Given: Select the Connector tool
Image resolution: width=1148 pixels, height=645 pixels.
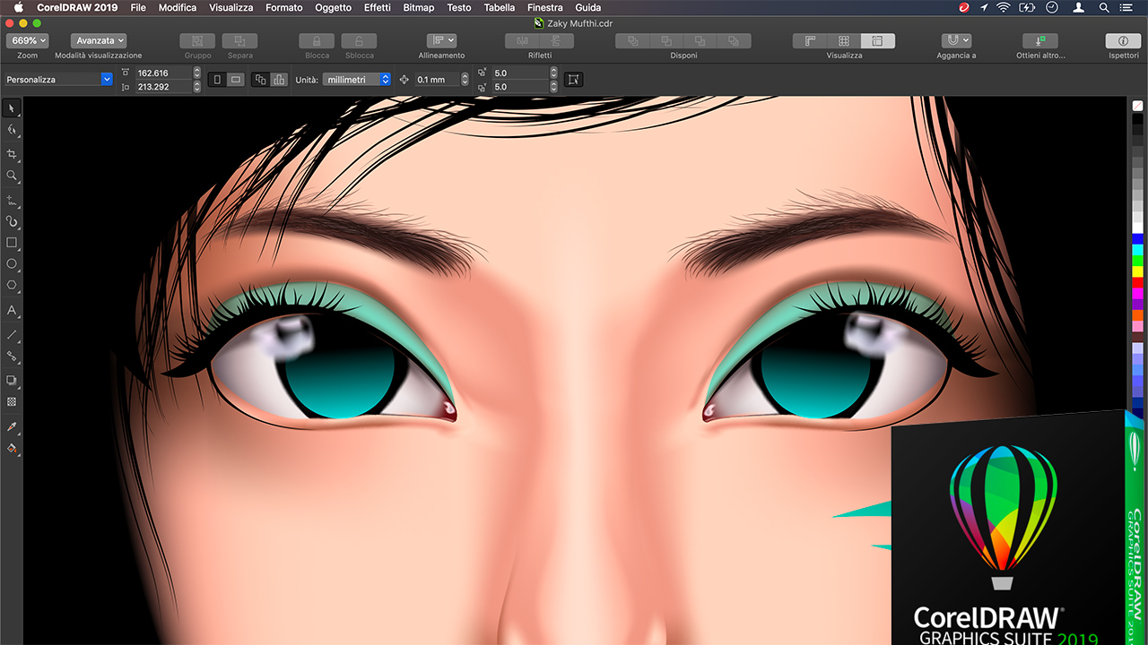Looking at the screenshot, I should [12, 357].
